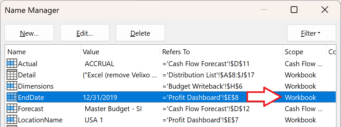Image resolution: width=341 pixels, height=127 pixels.
Task: Open the Filter dropdown
Action: [x=312, y=33]
